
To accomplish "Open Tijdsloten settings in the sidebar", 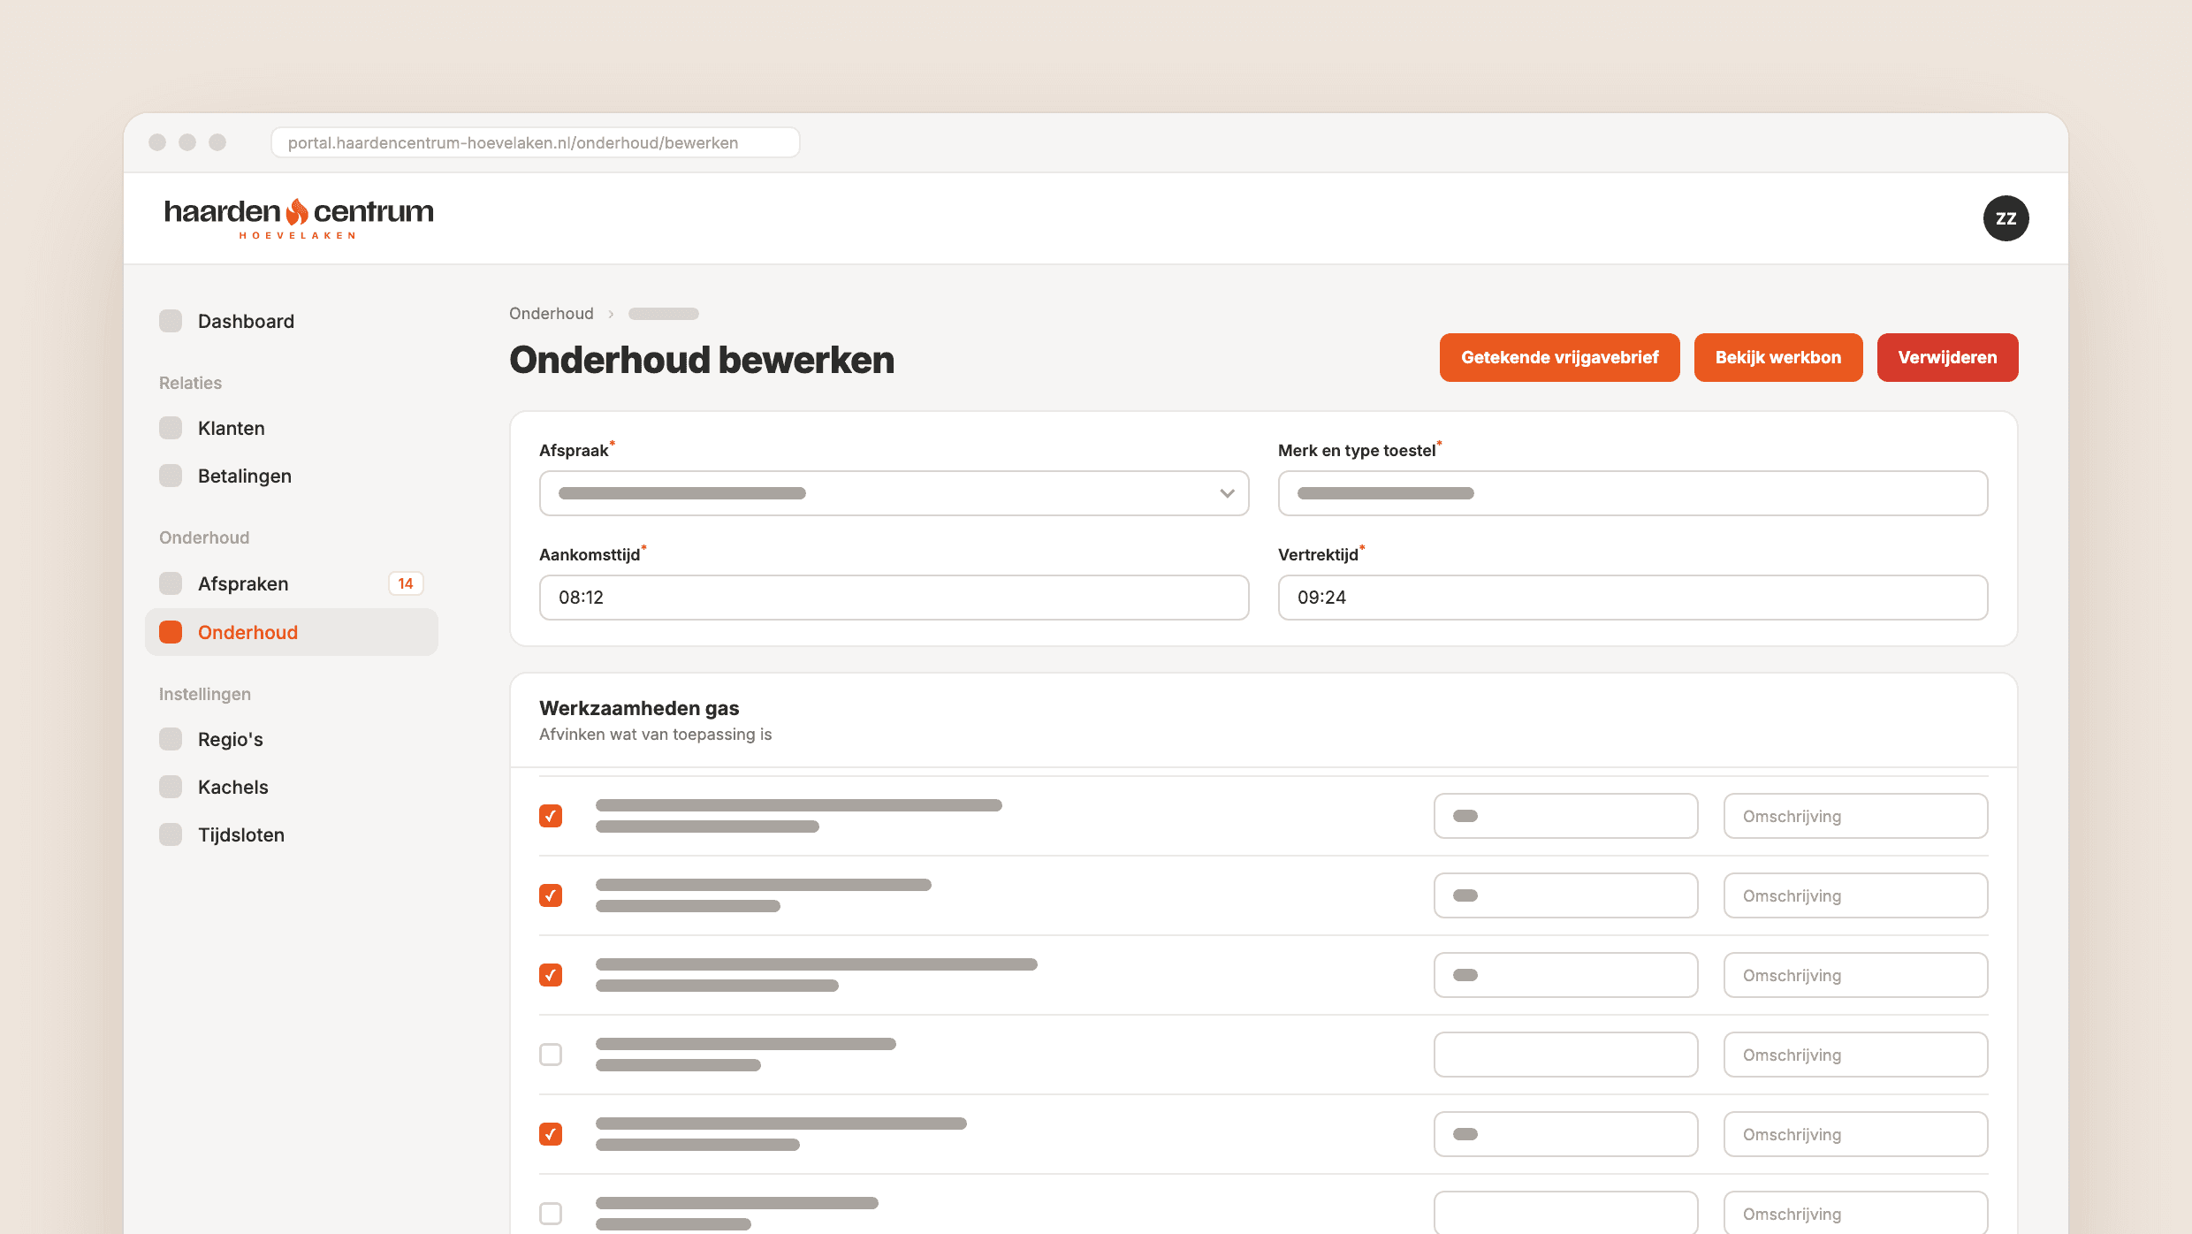I will click(292, 834).
